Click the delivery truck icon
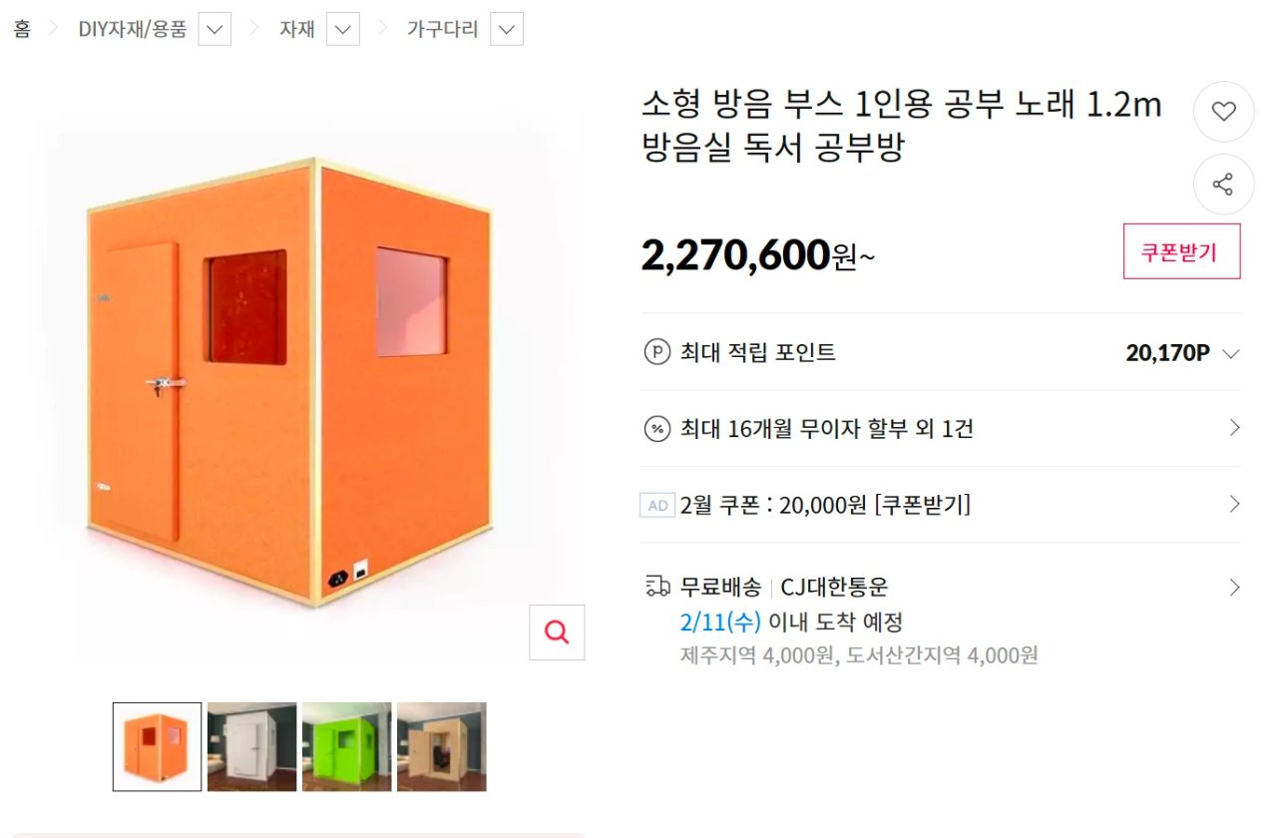 (657, 587)
